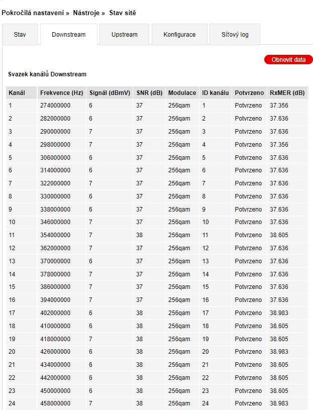Viewport: 313px width, 410px height.
Task: Select the Downstream tab
Action: coord(69,35)
